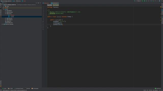
Task: Open the TODO tool window
Action: click(x=10, y=88)
